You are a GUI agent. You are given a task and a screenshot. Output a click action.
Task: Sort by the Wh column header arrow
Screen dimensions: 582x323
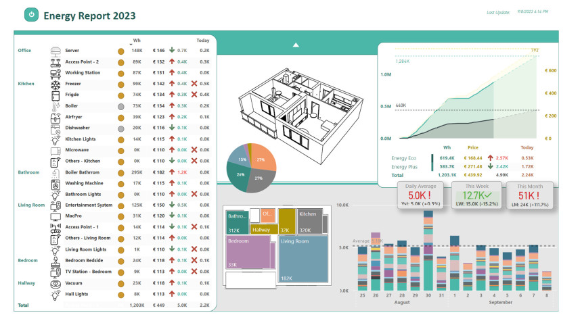point(131,45)
